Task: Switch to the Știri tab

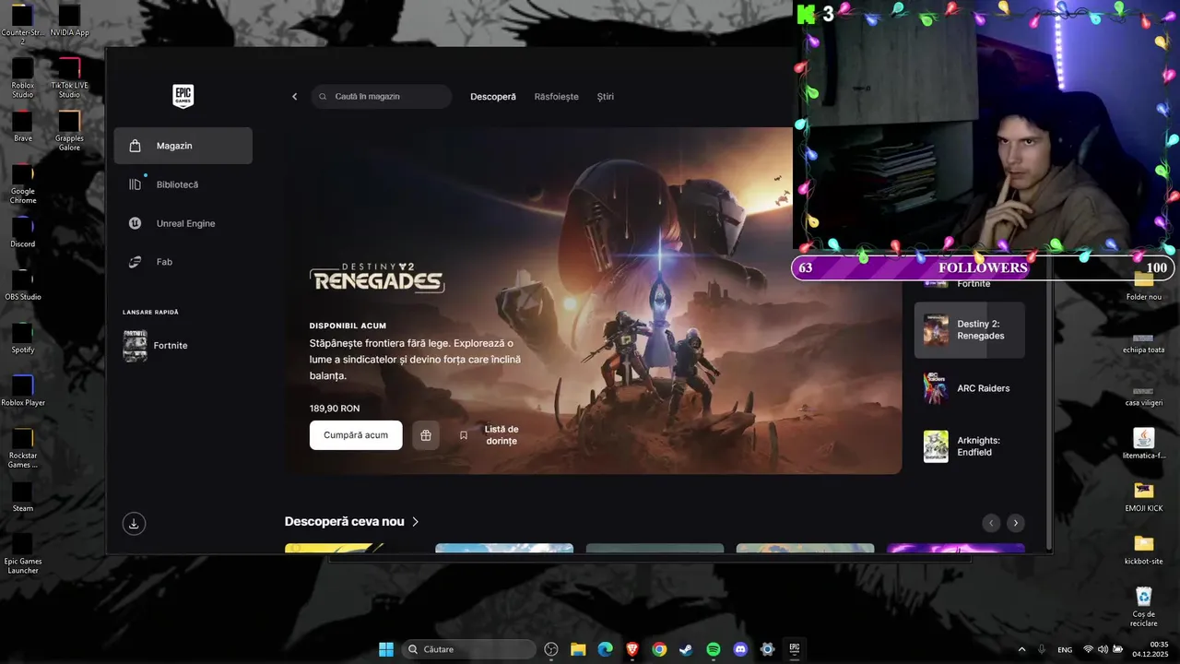Action: coord(606,97)
